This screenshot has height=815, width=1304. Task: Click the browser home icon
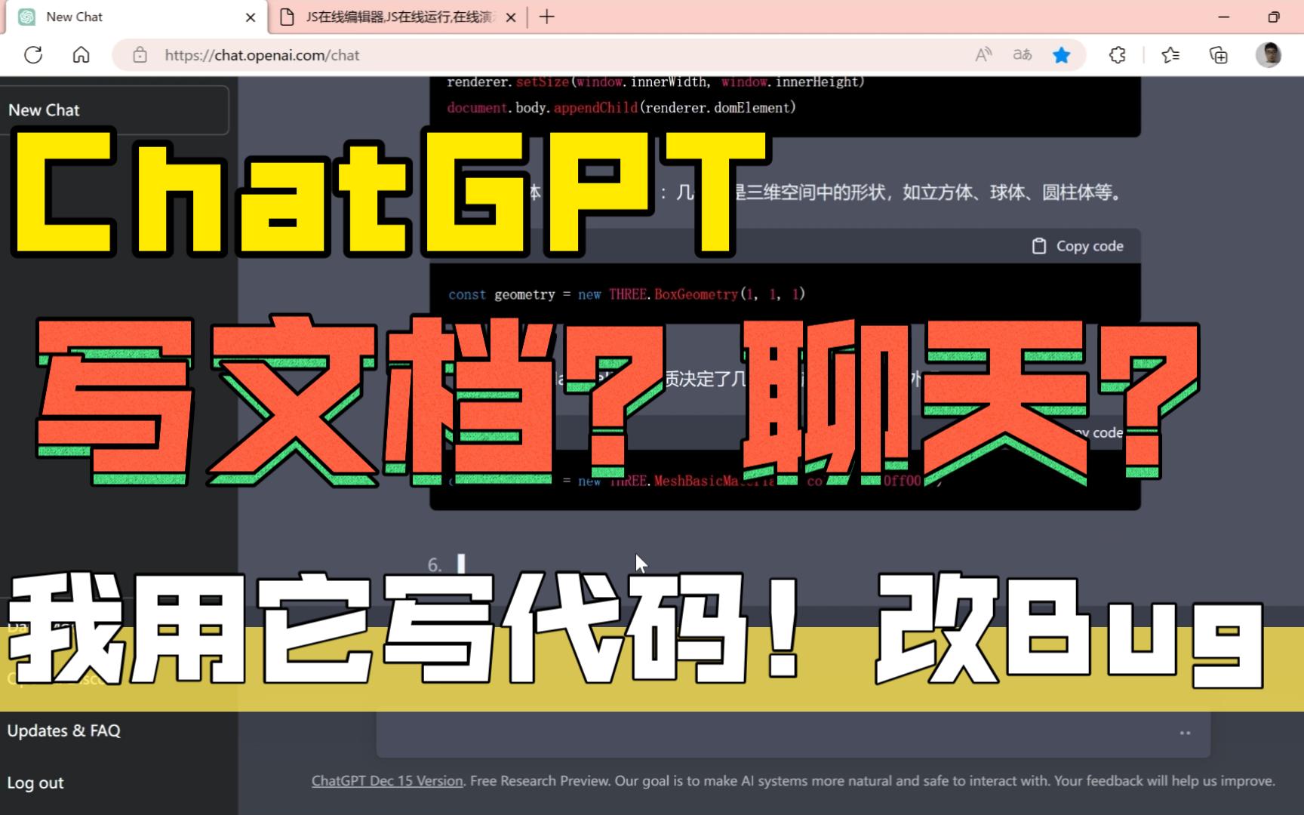(x=81, y=55)
